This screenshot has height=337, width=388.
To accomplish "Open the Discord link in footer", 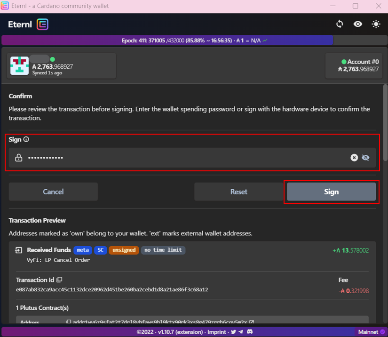I will 250,332.
